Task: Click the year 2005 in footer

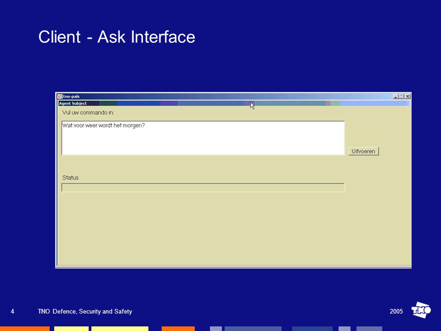Action: tap(396, 311)
